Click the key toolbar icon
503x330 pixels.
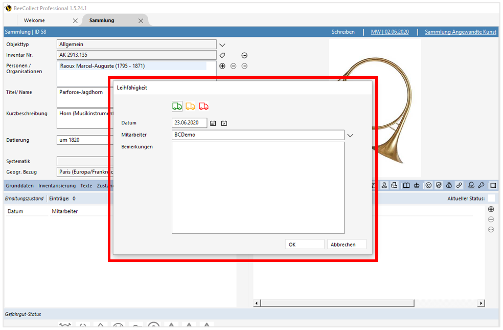482,185
